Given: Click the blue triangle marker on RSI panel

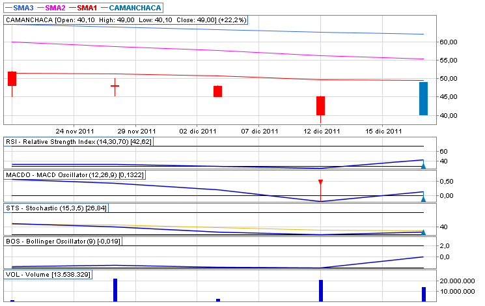Looking at the screenshot, I should pyautogui.click(x=423, y=167).
